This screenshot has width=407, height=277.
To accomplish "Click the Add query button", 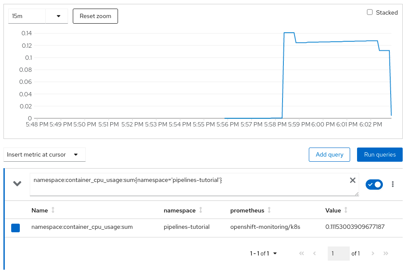I will coord(329,155).
